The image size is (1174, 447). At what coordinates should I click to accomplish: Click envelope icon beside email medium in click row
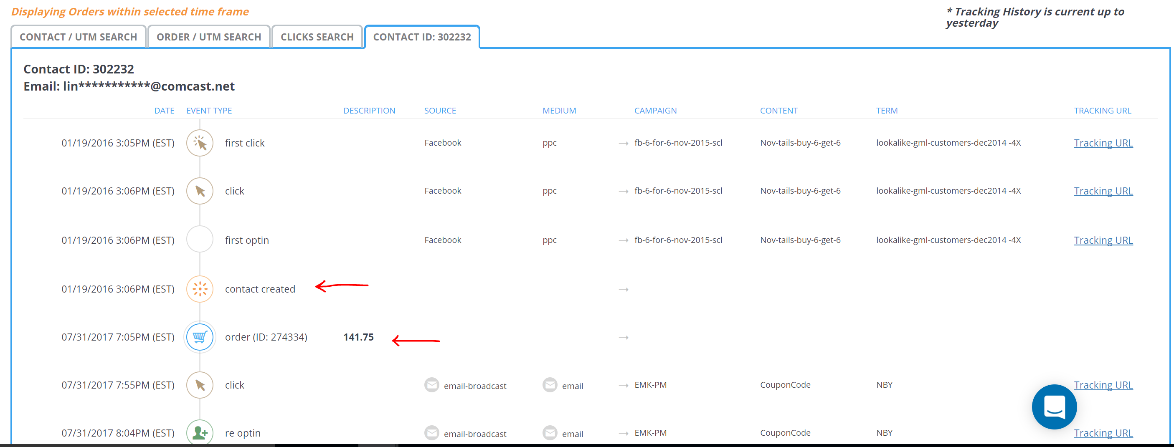(x=550, y=385)
